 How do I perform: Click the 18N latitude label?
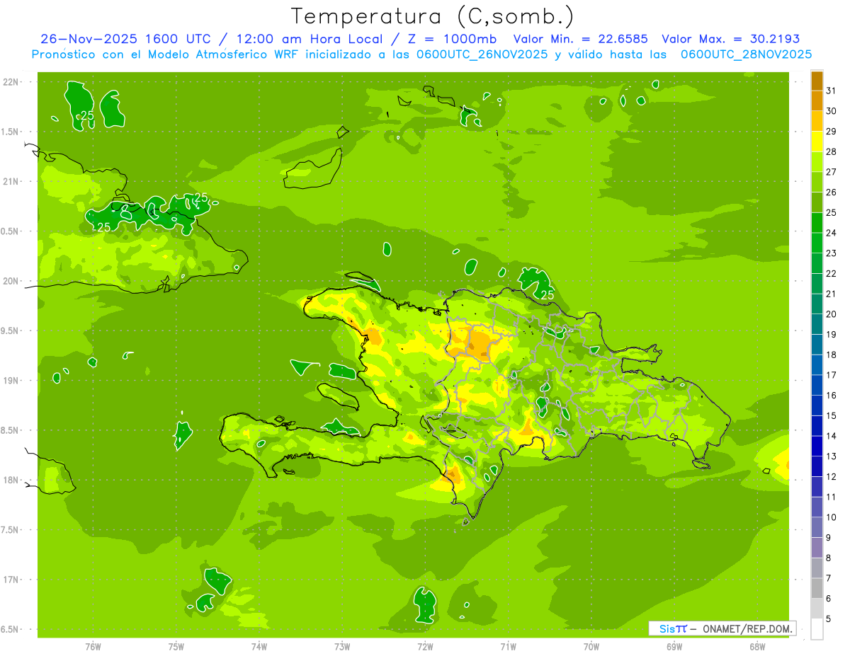coord(11,480)
